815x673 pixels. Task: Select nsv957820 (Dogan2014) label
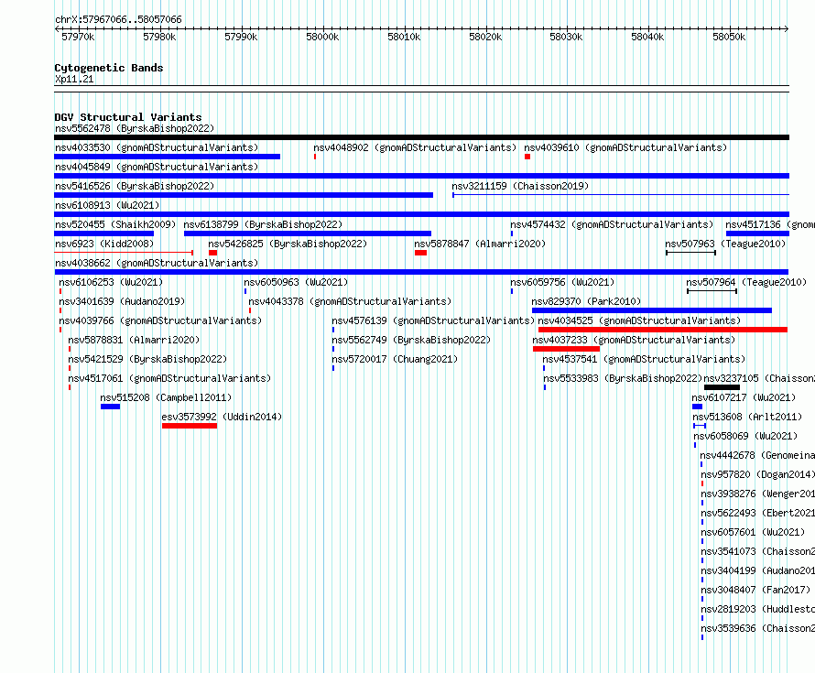[758, 474]
